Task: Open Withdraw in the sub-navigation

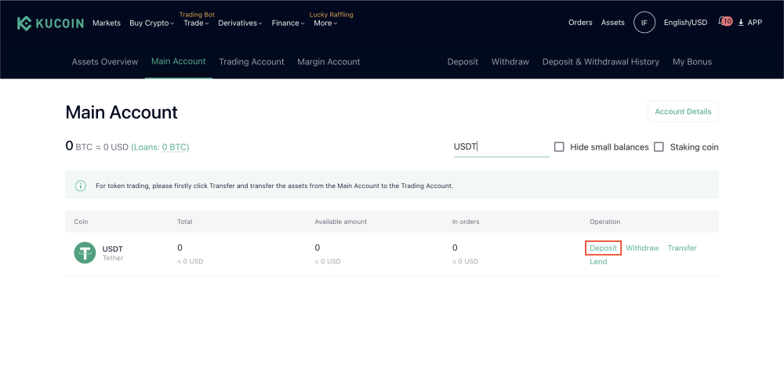Action: [510, 62]
